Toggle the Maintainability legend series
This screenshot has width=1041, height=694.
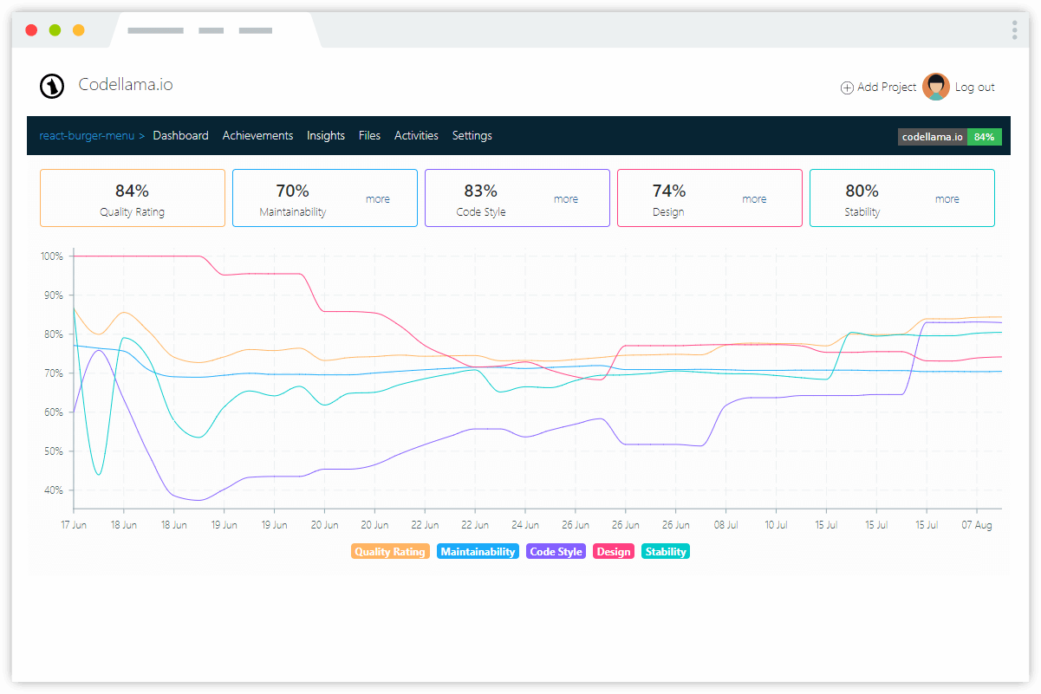pos(478,552)
